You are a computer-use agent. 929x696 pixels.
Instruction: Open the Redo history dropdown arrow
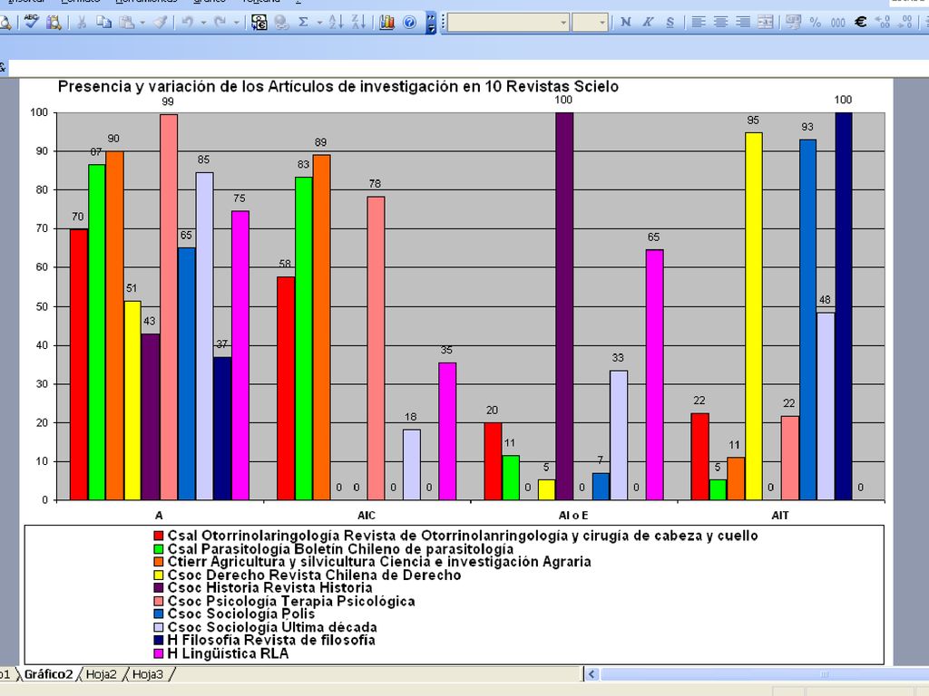(x=236, y=23)
